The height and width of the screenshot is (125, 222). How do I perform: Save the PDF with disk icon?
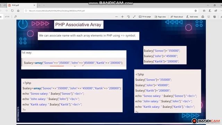tap(209, 17)
